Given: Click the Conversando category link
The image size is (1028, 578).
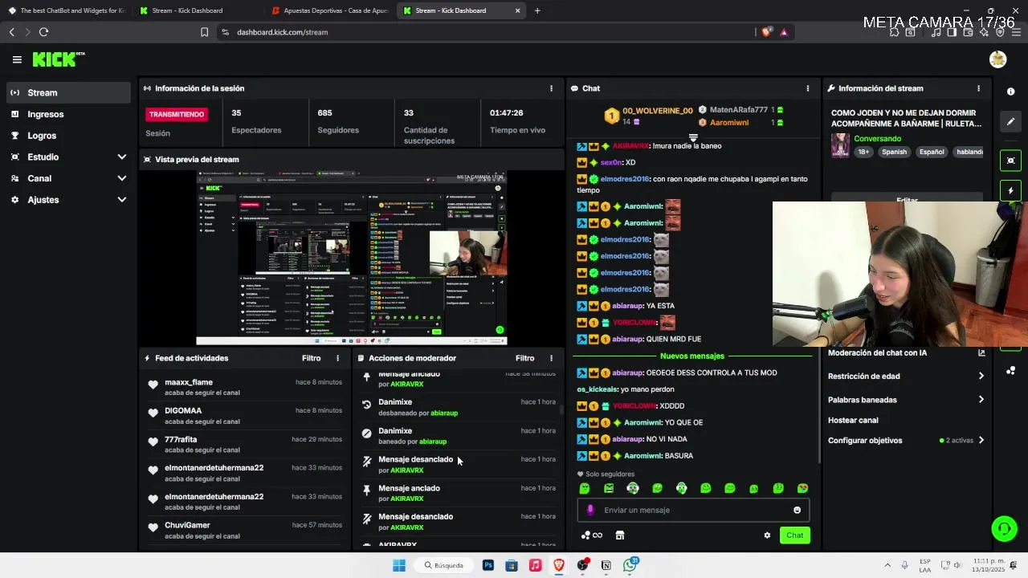Looking at the screenshot, I should click(x=877, y=139).
